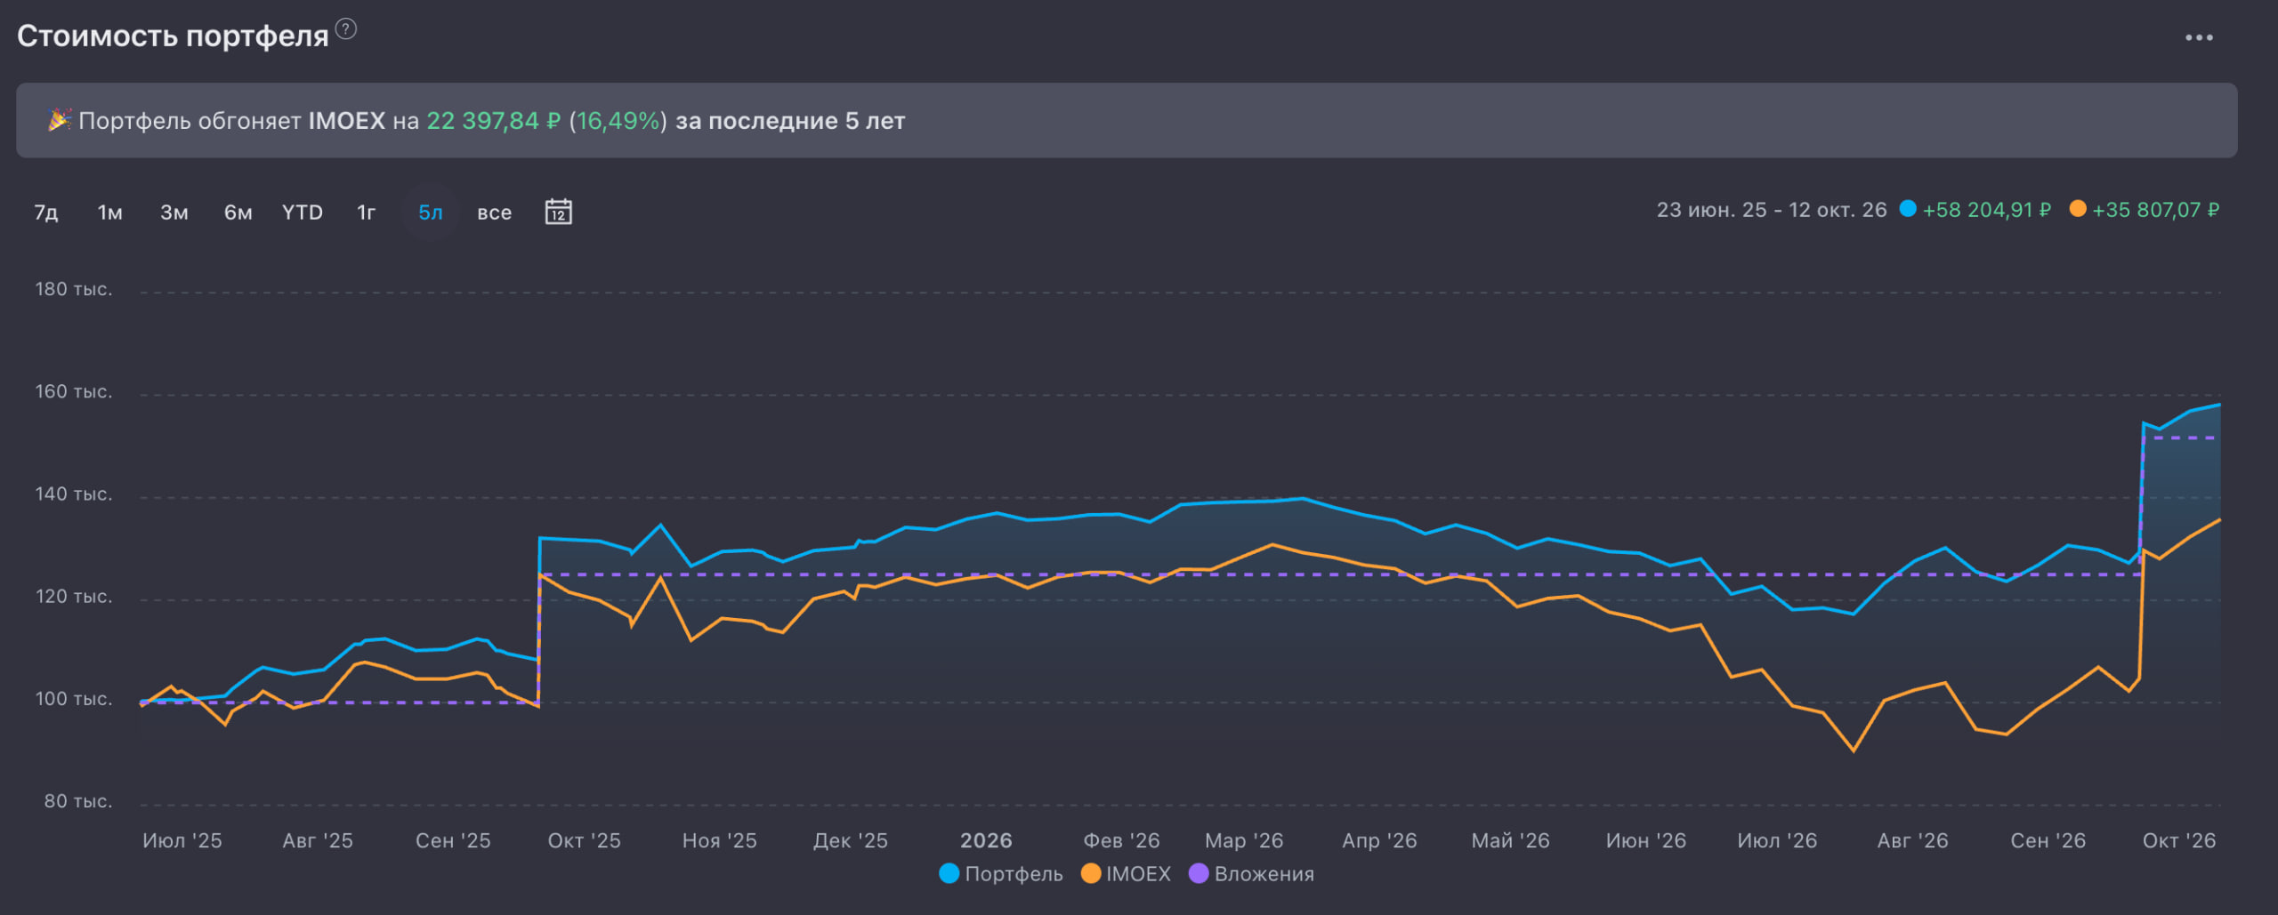Click the 180 тыс. axis label
This screenshot has width=2278, height=915.
coord(74,289)
